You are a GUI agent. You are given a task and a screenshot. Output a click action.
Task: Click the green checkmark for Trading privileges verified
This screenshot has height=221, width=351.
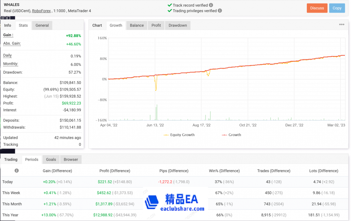pos(170,11)
